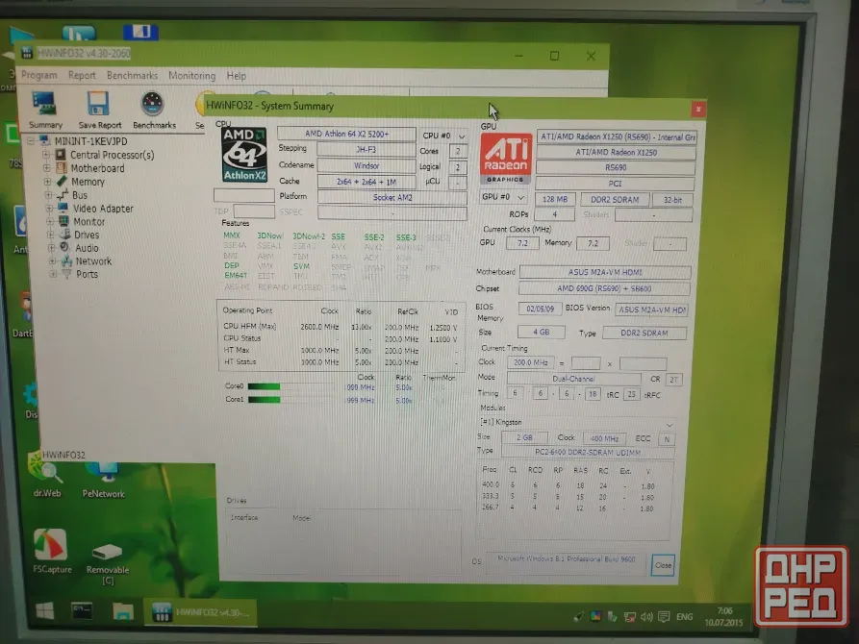The image size is (859, 644).
Task: Click the ATI Radeon Graphics logo
Action: click(x=505, y=159)
